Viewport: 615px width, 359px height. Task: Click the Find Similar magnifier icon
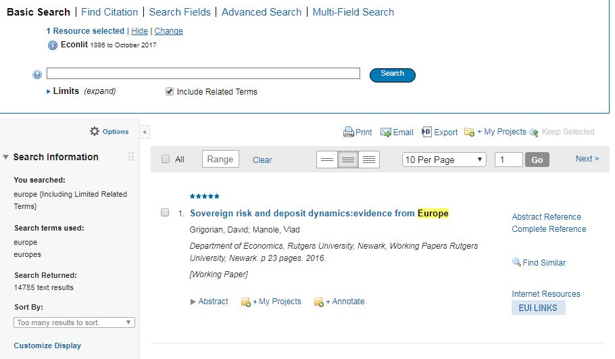tap(516, 262)
